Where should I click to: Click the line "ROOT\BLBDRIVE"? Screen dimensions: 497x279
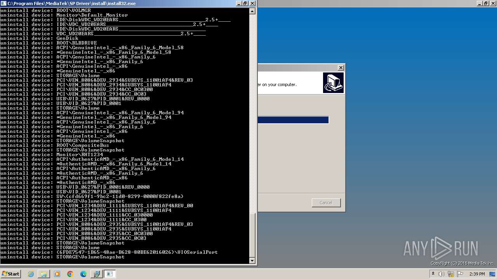click(x=76, y=43)
